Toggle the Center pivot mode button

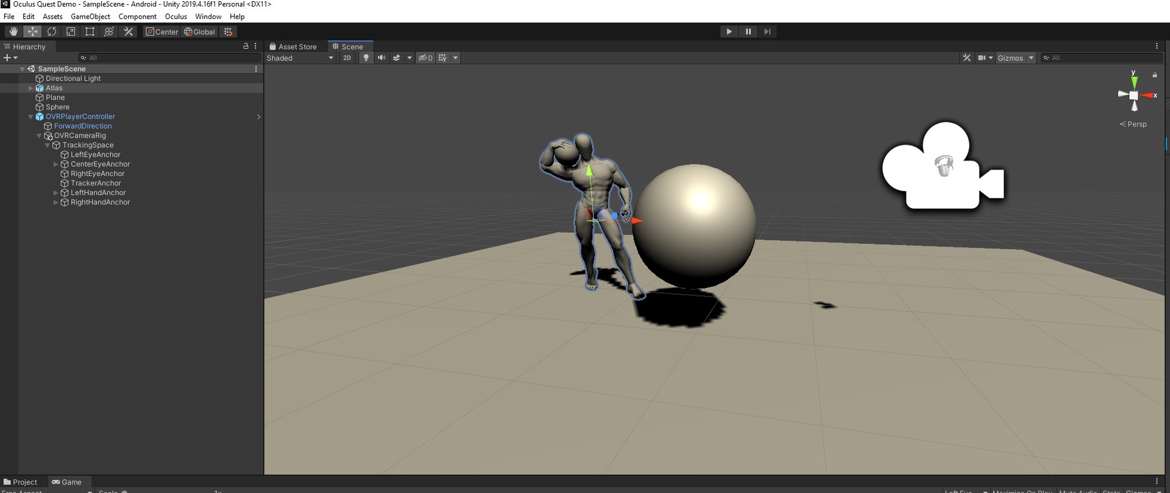point(161,32)
